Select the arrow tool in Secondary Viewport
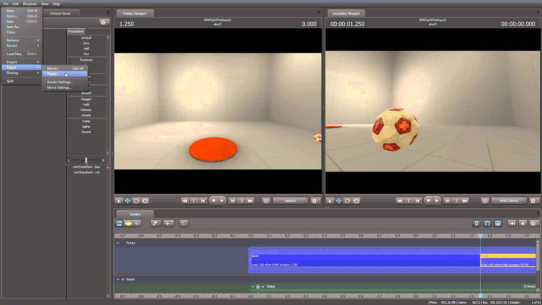 (330, 201)
